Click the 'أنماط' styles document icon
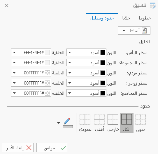The width and height of the screenshot is (158, 154). pyautogui.click(x=144, y=31)
